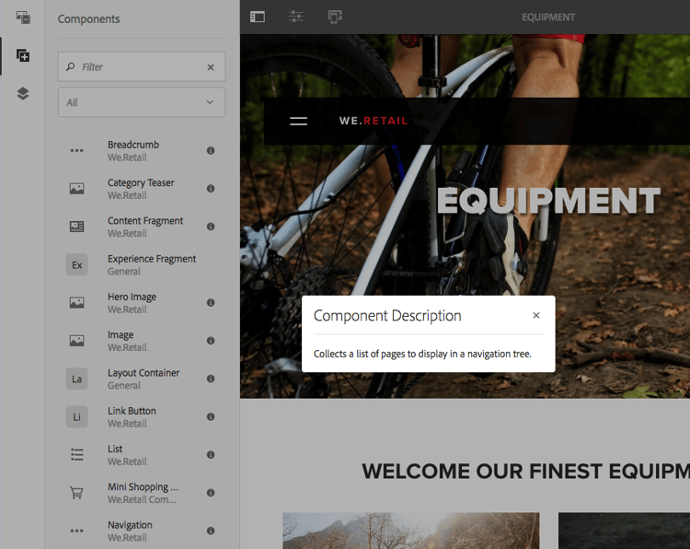
Task: Click the Image component name text
Action: [121, 335]
